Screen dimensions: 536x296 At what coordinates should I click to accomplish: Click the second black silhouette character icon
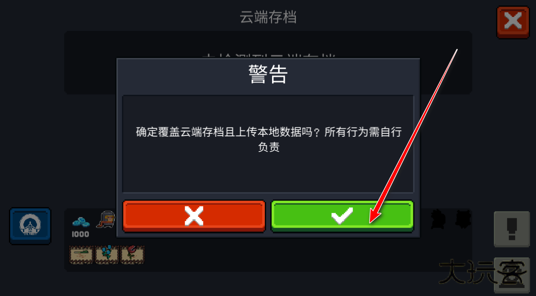coord(462,219)
